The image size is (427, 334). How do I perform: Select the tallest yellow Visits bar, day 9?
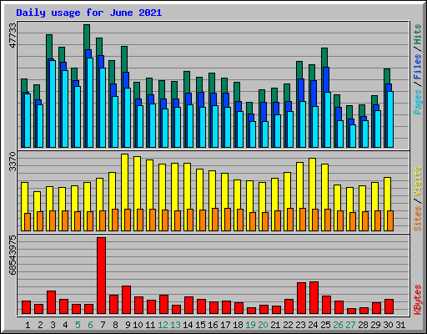point(123,192)
